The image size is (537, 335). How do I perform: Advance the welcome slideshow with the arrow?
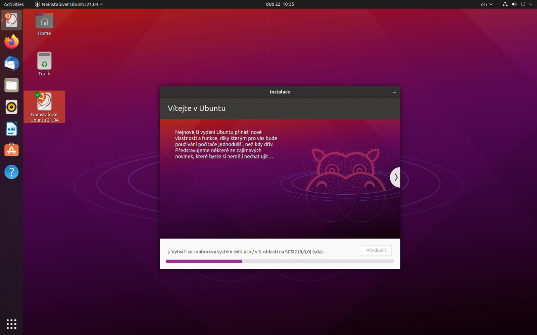tap(396, 177)
